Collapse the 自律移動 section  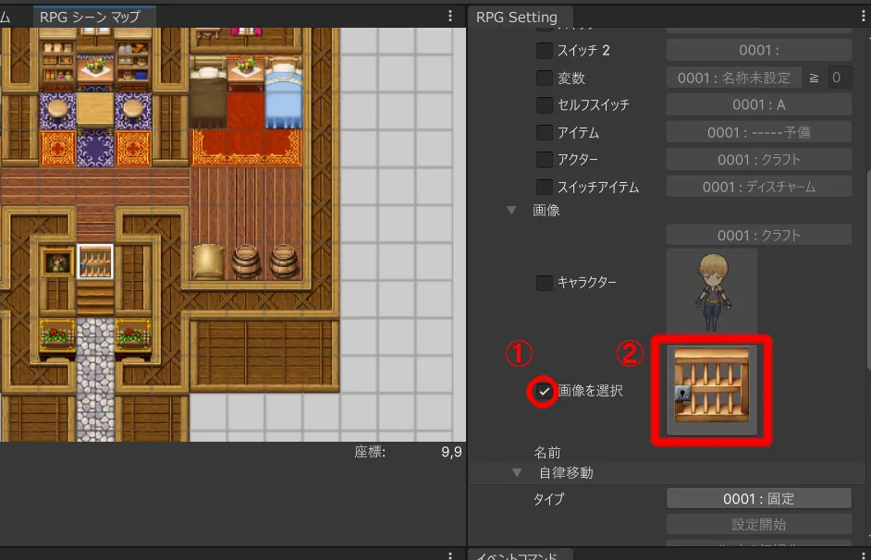[x=517, y=472]
